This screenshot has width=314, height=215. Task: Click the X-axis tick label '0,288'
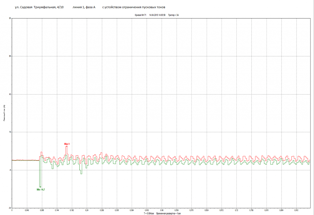coord(102,210)
